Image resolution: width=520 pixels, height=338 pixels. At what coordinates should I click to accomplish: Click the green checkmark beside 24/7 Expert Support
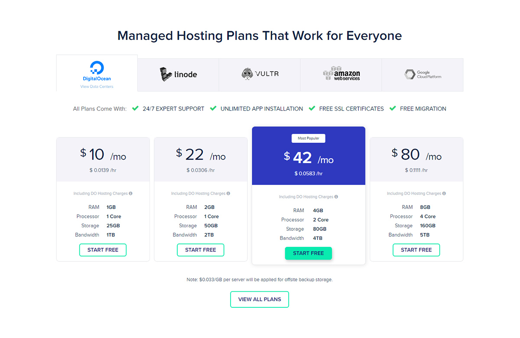pos(135,108)
